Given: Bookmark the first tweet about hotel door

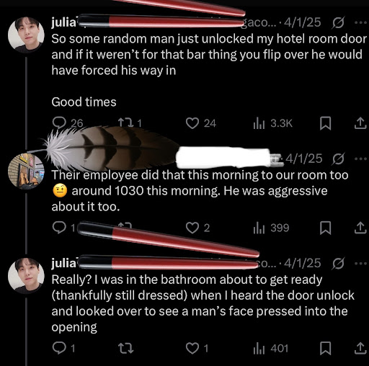Looking at the screenshot, I should click(326, 123).
